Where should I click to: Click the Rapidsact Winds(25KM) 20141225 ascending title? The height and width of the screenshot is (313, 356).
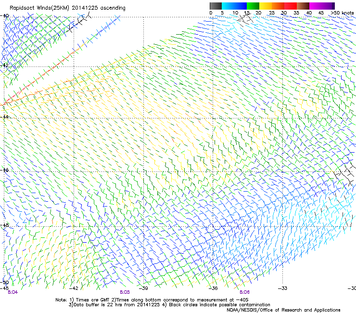pos(67,8)
